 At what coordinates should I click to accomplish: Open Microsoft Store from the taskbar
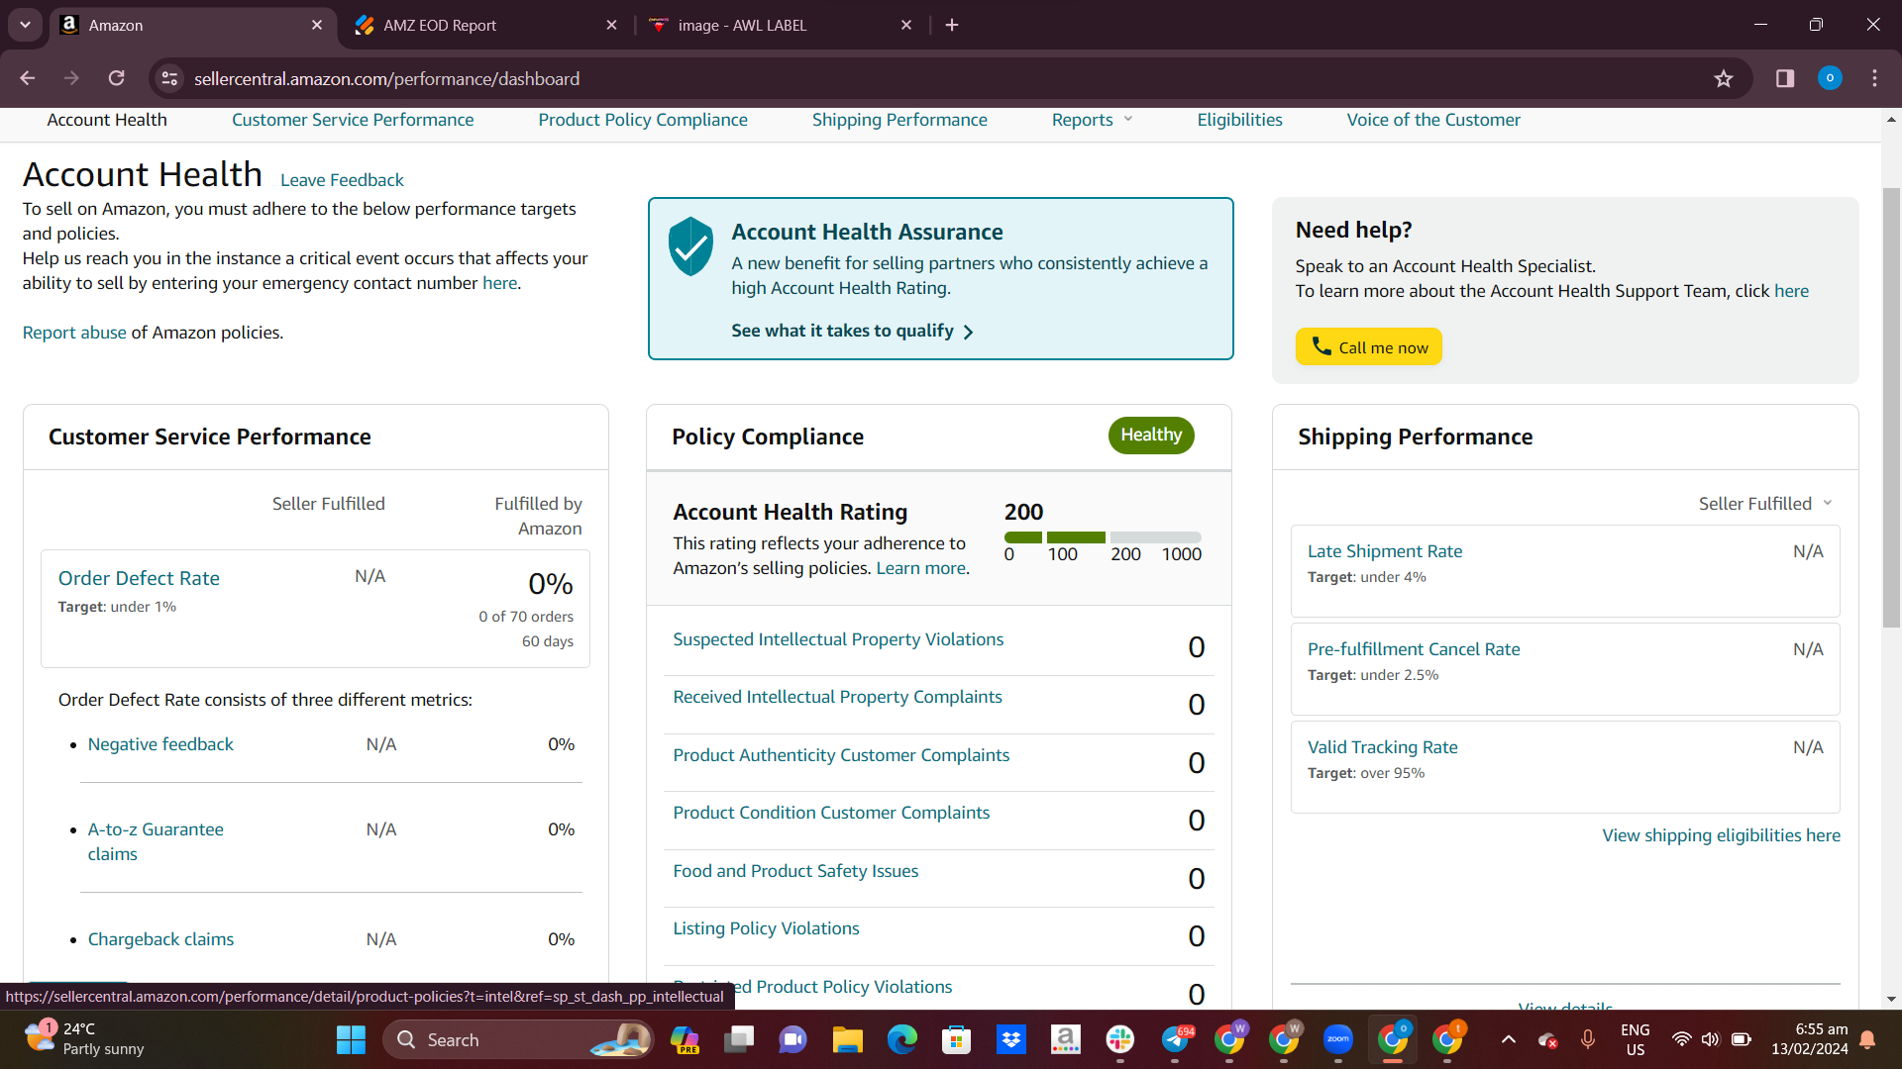[x=957, y=1039]
